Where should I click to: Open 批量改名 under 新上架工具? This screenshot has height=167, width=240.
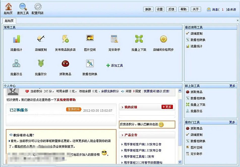[194, 111]
